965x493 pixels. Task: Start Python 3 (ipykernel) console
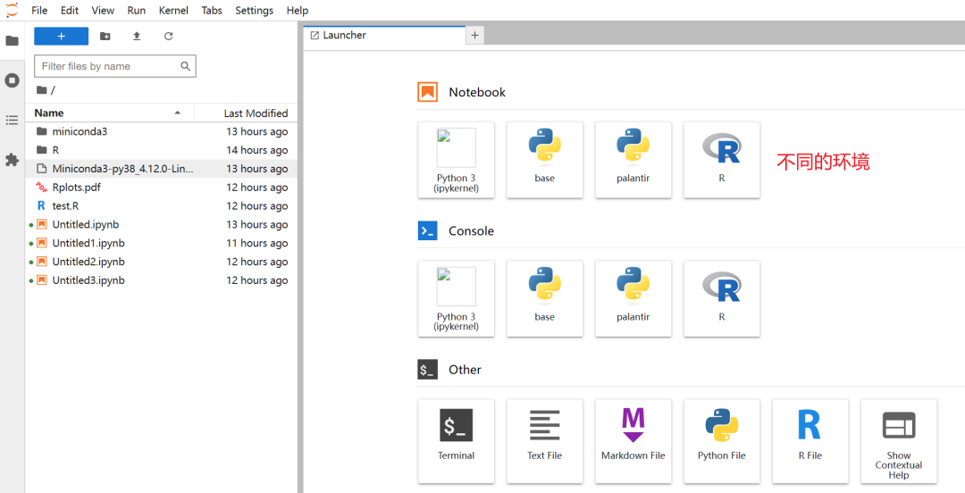456,298
